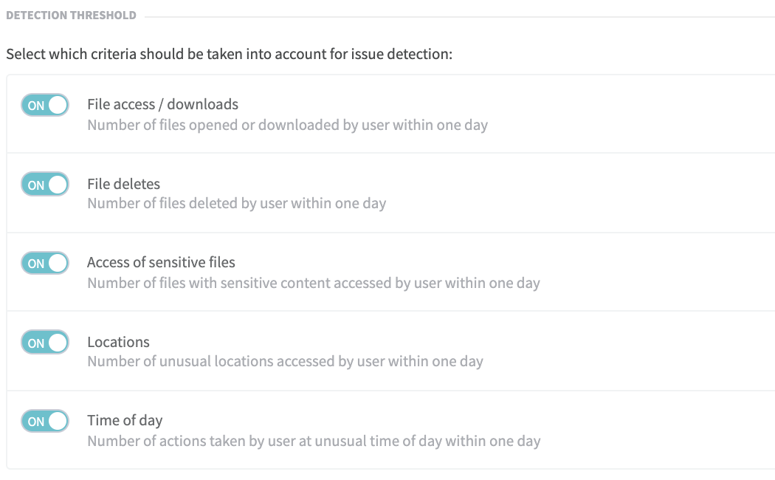Click the white knob on File deletes switch

(x=57, y=185)
